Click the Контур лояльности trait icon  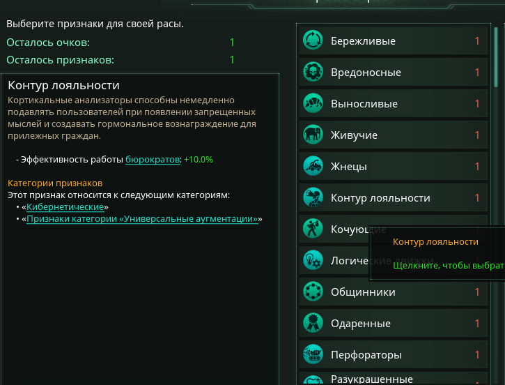(313, 197)
